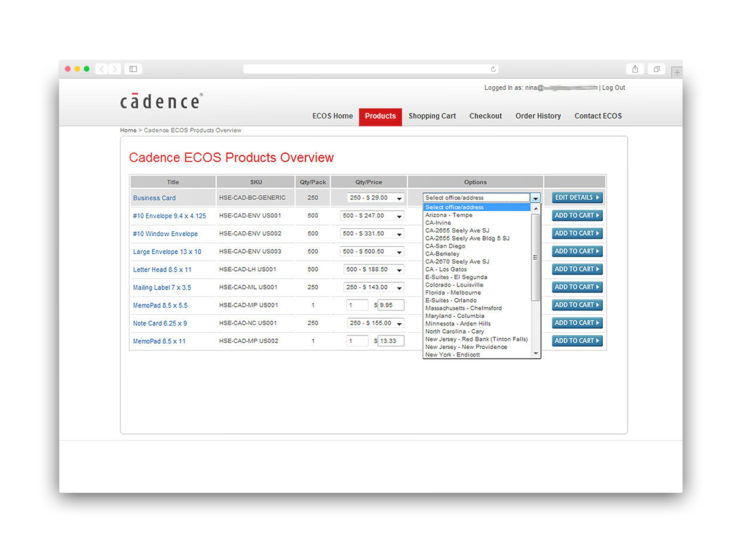Click the MemoPad 8.5 x 11 quantity field
This screenshot has height=558, width=745.
coord(357,340)
